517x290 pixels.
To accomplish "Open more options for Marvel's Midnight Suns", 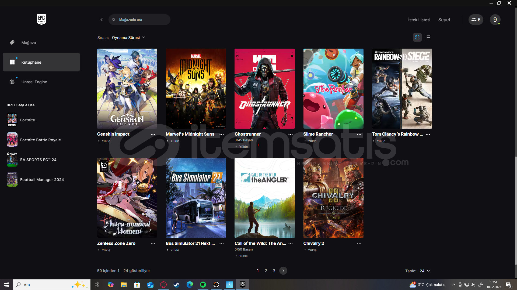I will (222, 134).
